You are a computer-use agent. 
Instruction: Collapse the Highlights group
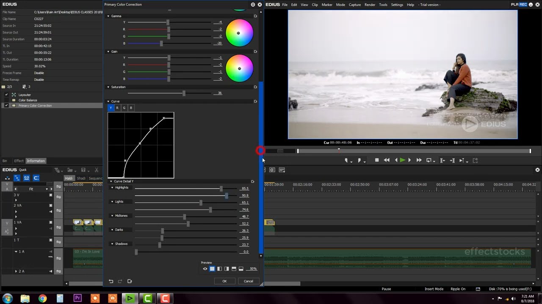point(112,187)
